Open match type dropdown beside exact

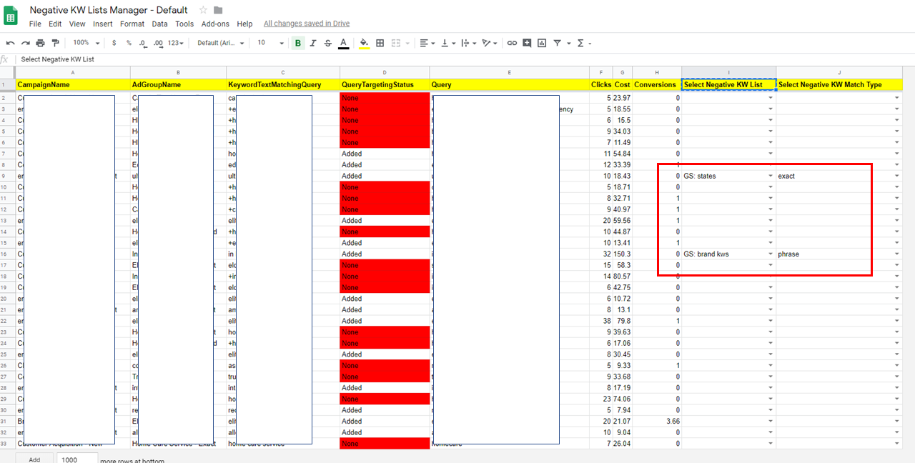(x=896, y=176)
